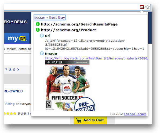Bookmark the page with the star icon
This screenshot has height=133, width=160.
click(147, 7)
